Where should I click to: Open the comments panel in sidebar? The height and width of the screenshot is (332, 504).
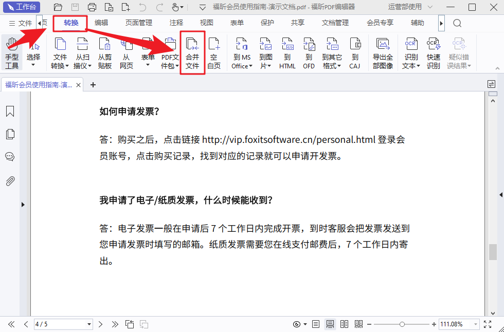pyautogui.click(x=10, y=157)
